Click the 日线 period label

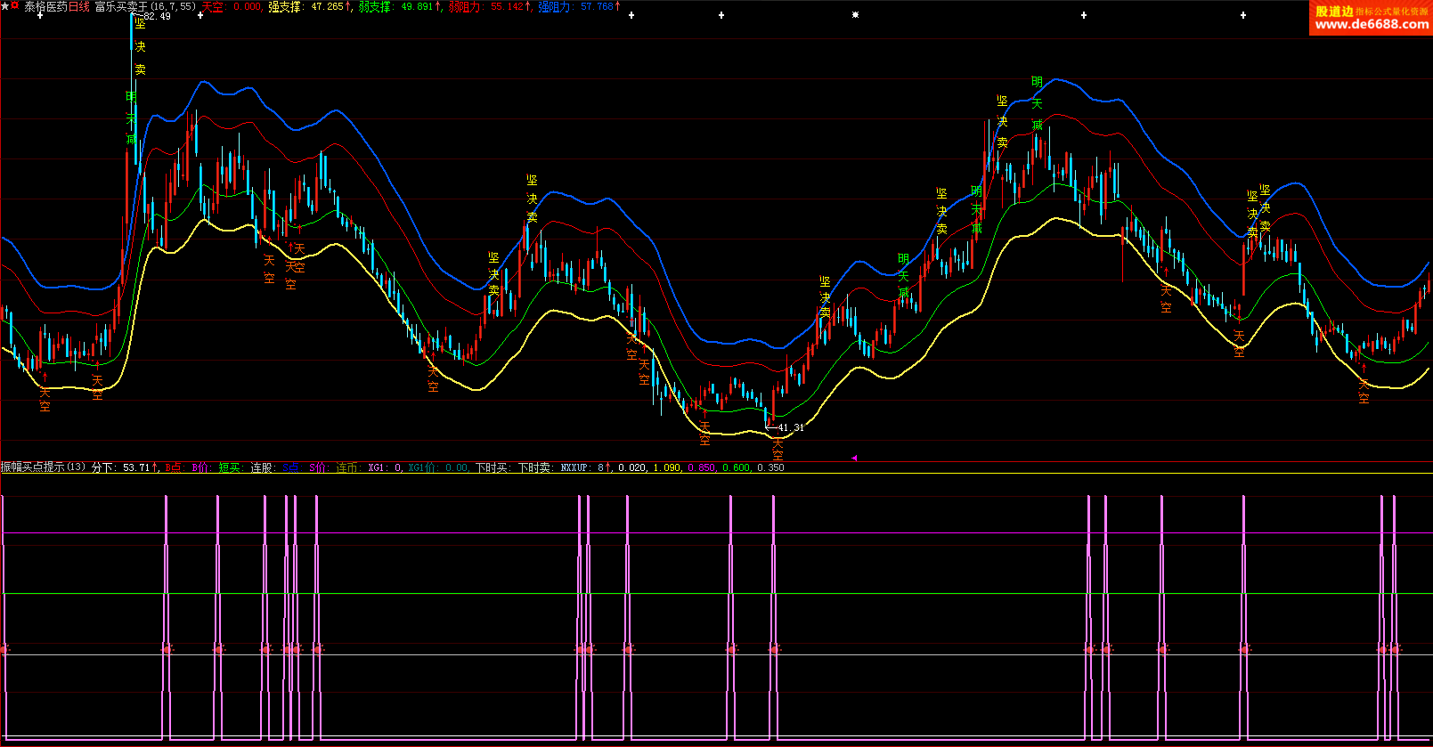click(79, 6)
